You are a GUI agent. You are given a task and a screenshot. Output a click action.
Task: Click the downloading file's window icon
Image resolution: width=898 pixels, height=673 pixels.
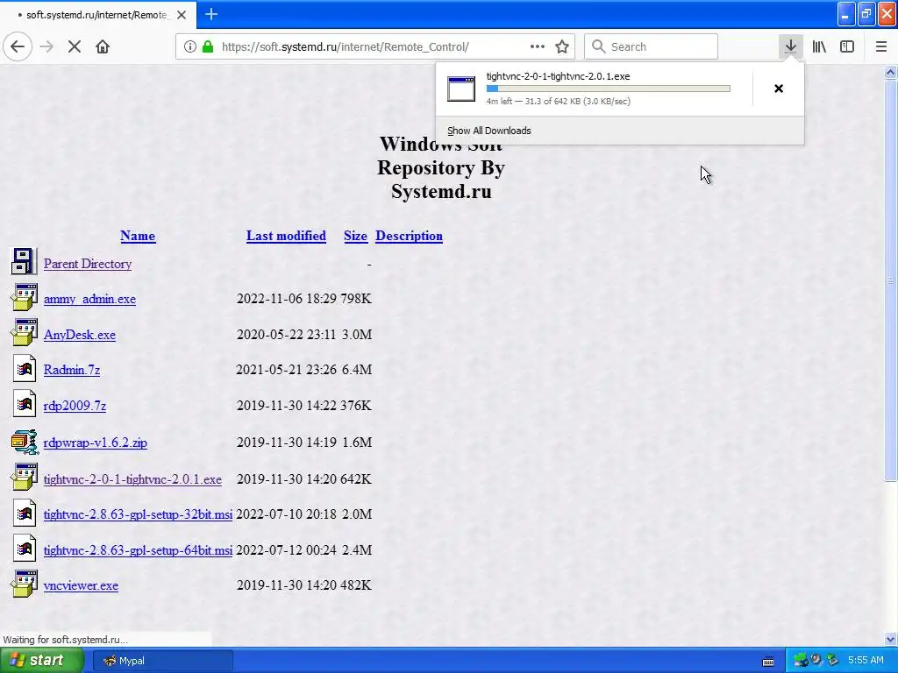click(461, 89)
